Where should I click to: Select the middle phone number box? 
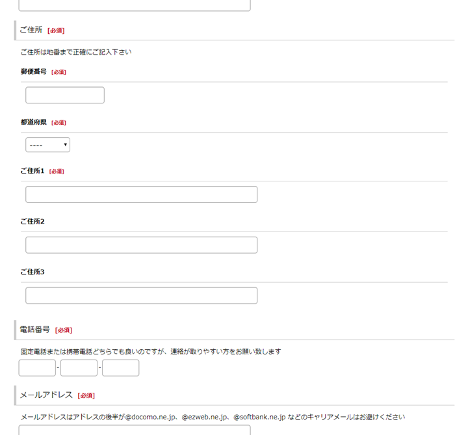tap(79, 368)
